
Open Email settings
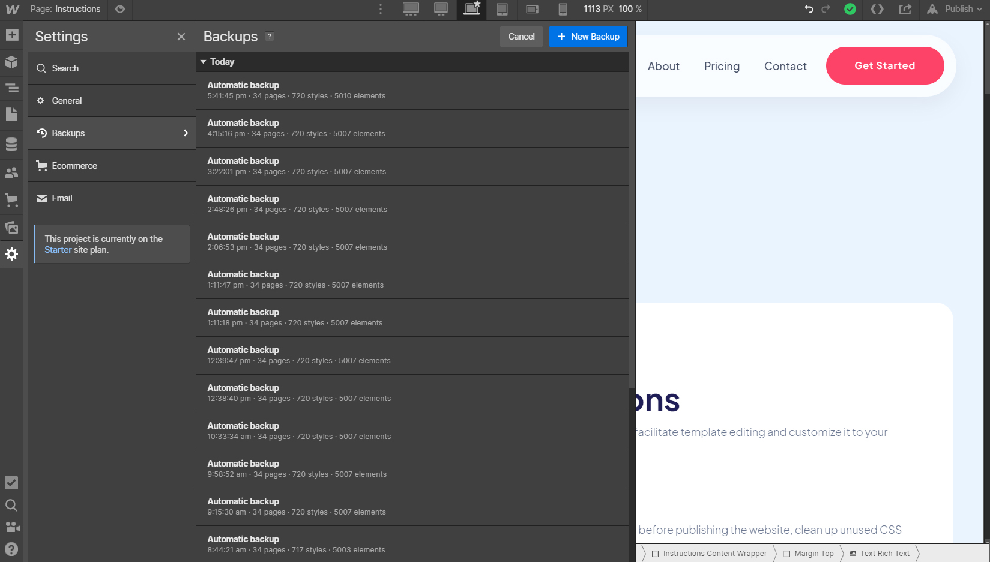(x=112, y=198)
